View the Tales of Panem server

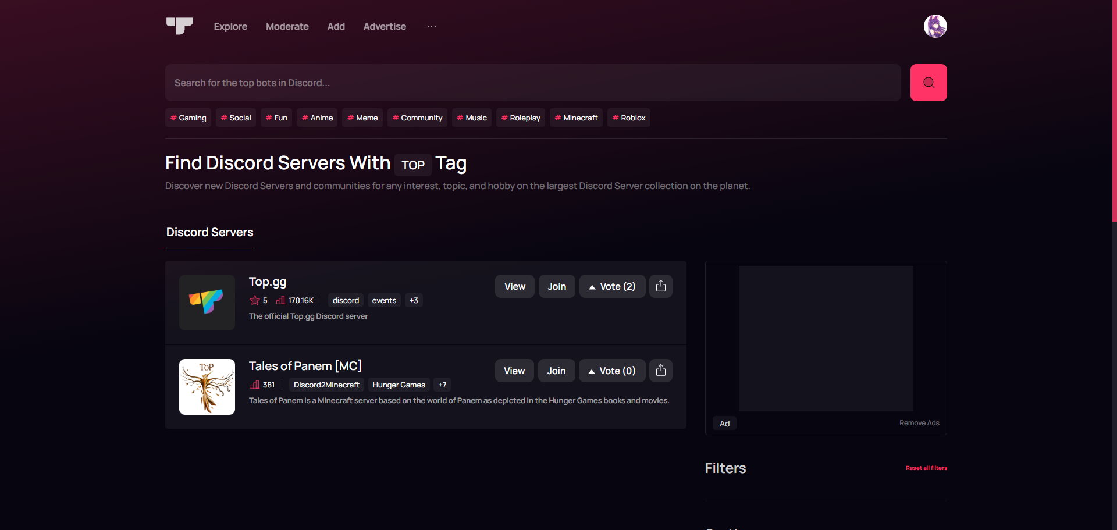[514, 371]
